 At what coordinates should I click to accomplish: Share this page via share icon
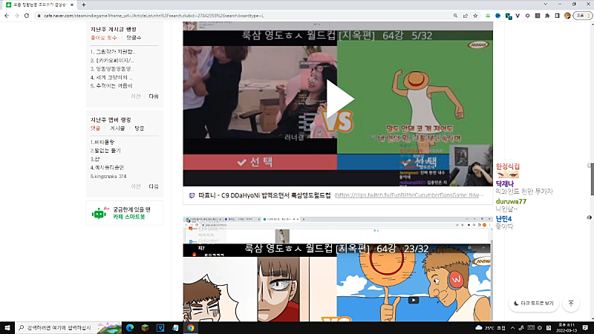(x=466, y=16)
